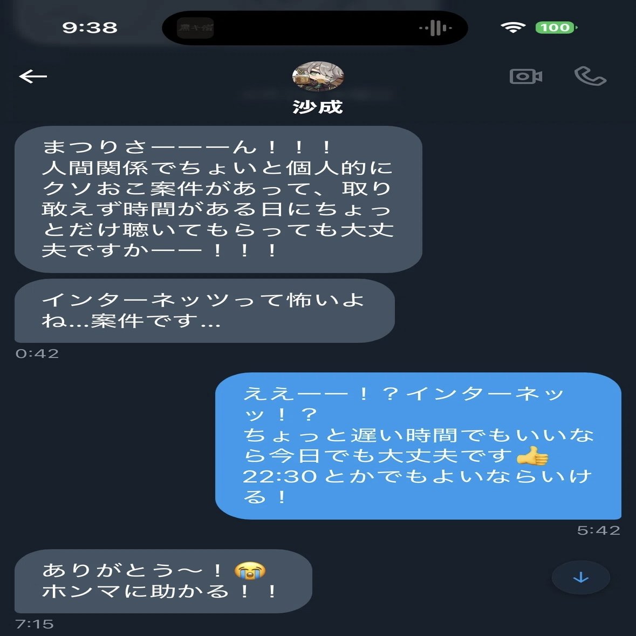Tap the battery 100 indicator
The width and height of the screenshot is (636, 636).
tap(556, 28)
